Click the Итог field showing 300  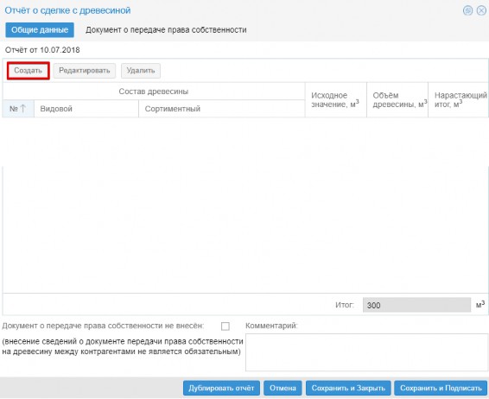point(416,305)
